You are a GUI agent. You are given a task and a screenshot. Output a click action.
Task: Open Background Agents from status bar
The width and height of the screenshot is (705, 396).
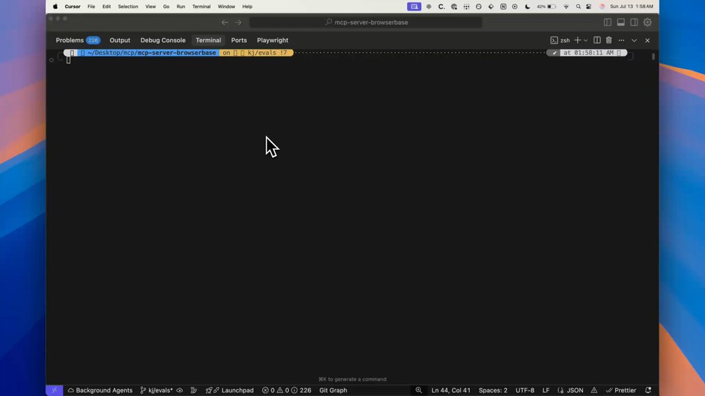pos(100,390)
